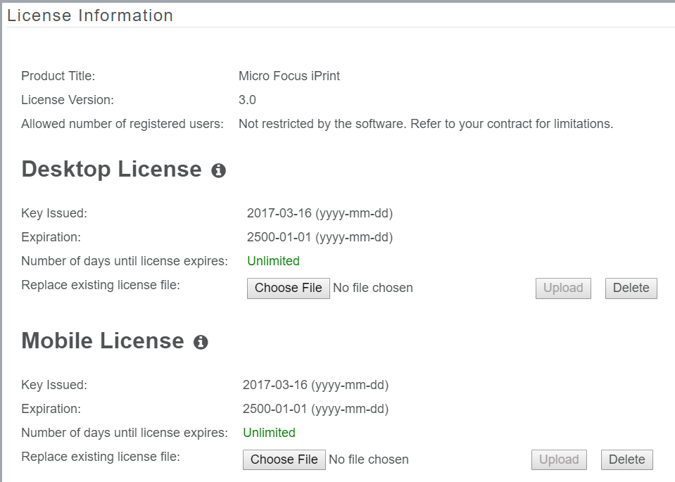Choose a file for the Desktop License
Screen dimensions: 675x482
pyautogui.click(x=288, y=288)
